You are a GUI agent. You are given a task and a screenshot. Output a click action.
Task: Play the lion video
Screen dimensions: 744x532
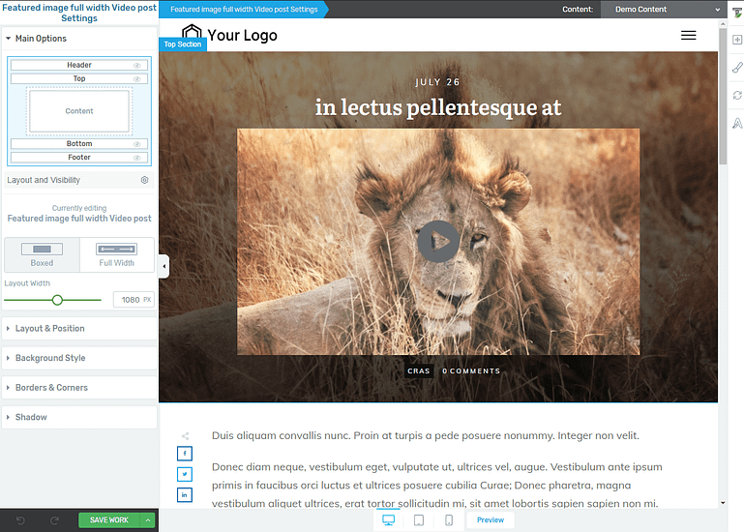pos(438,242)
